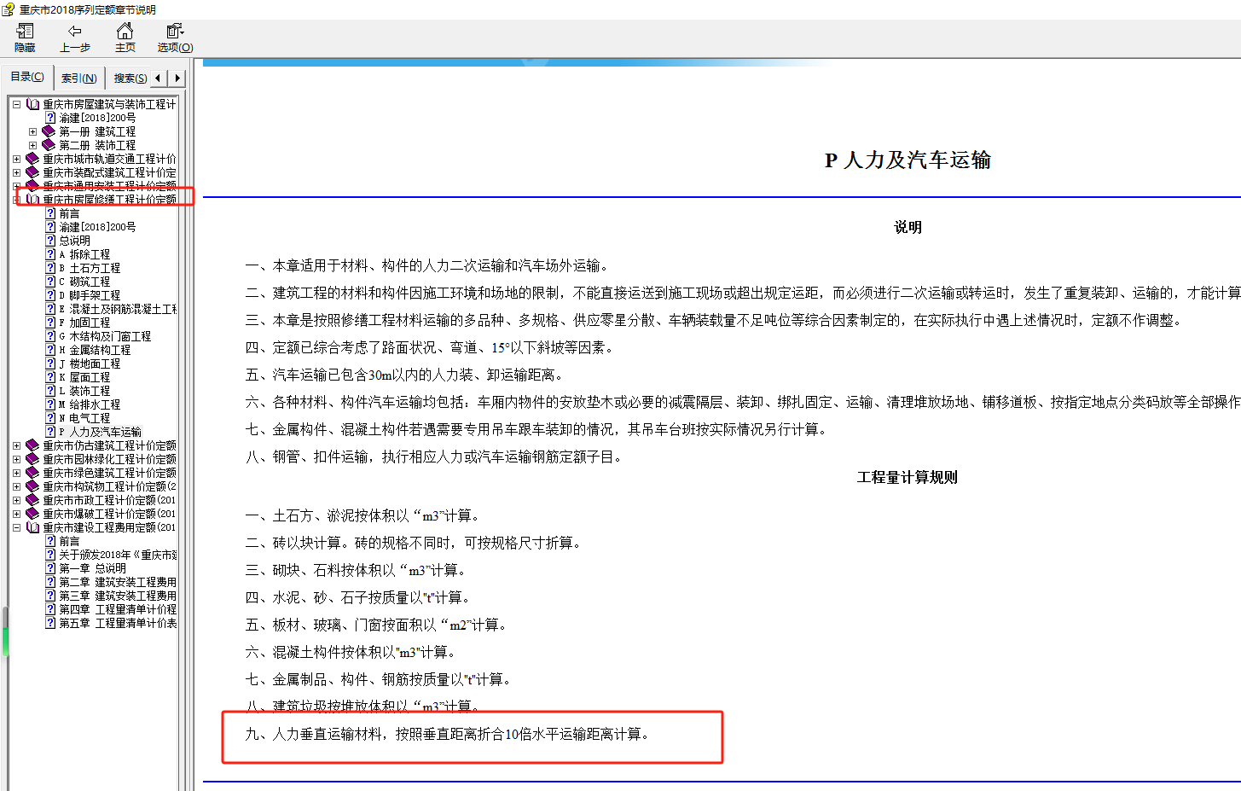
Task: Open 第二章 建筑安装工程费用 topic
Action: [x=118, y=582]
